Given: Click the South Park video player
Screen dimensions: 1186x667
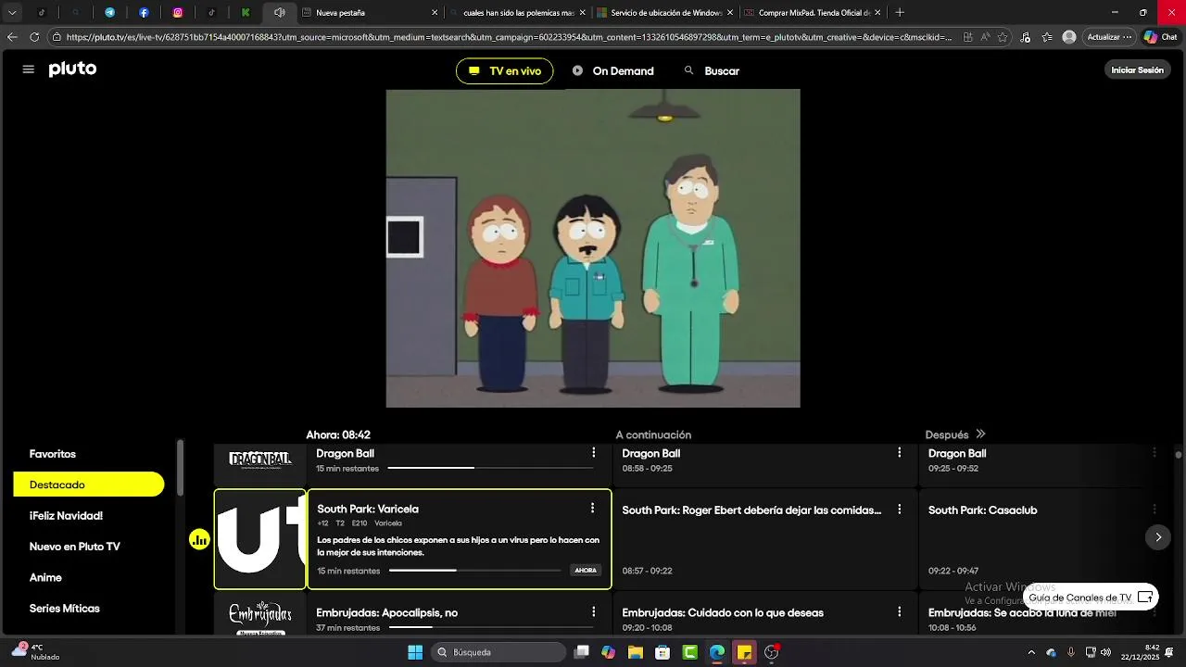Looking at the screenshot, I should [593, 248].
